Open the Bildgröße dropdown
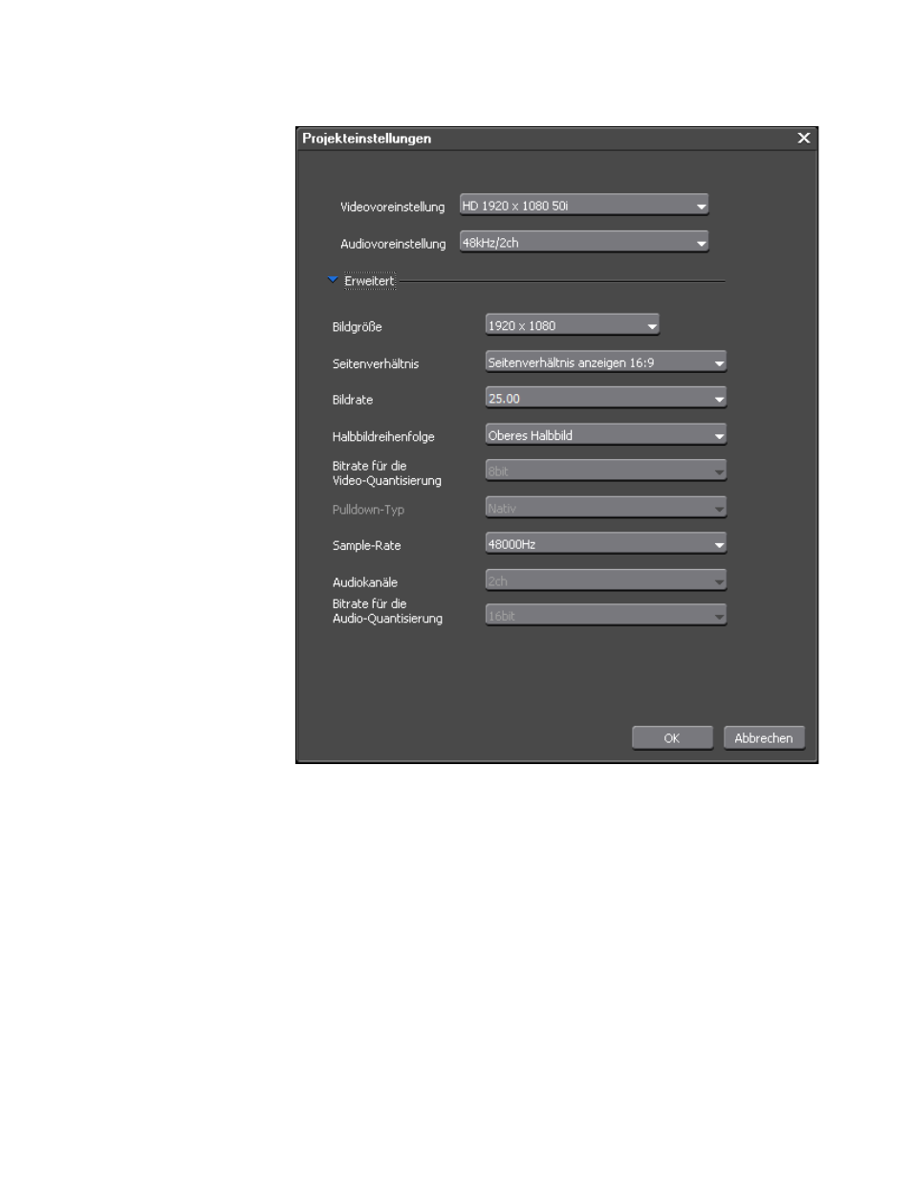 (573, 326)
